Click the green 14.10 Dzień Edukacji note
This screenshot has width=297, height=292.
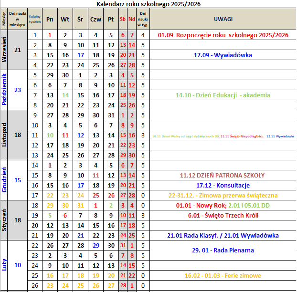tap(223, 95)
